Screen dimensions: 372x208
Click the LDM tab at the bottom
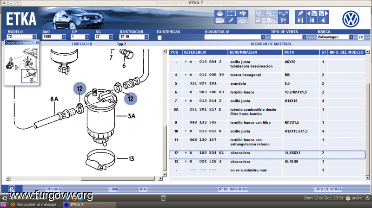point(113,189)
